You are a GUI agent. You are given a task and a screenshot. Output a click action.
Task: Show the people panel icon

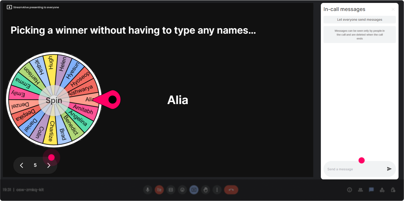[360, 190]
